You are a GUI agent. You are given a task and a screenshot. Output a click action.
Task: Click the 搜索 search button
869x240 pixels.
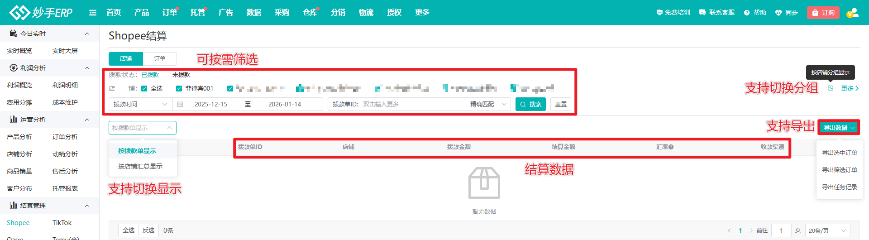tap(530, 104)
